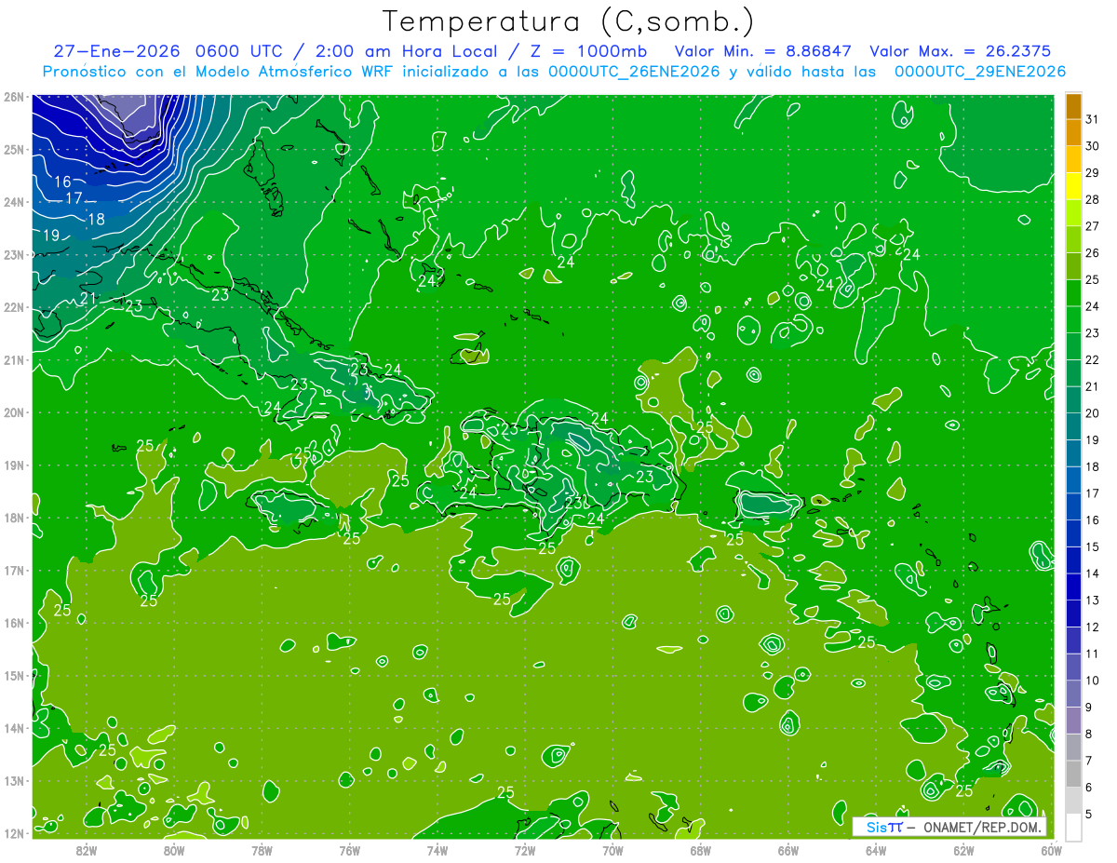Click the contour label 19 on the map

tap(50, 236)
